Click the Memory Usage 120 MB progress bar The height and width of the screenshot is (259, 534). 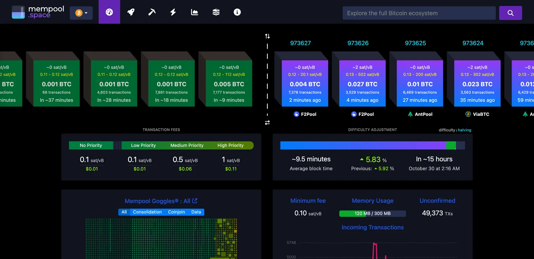(x=372, y=213)
